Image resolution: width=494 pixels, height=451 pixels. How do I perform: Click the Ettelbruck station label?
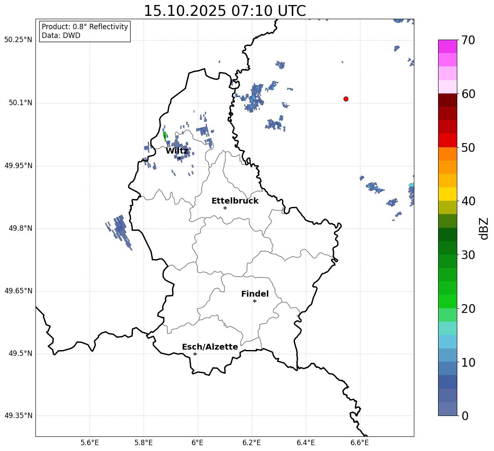235,201
